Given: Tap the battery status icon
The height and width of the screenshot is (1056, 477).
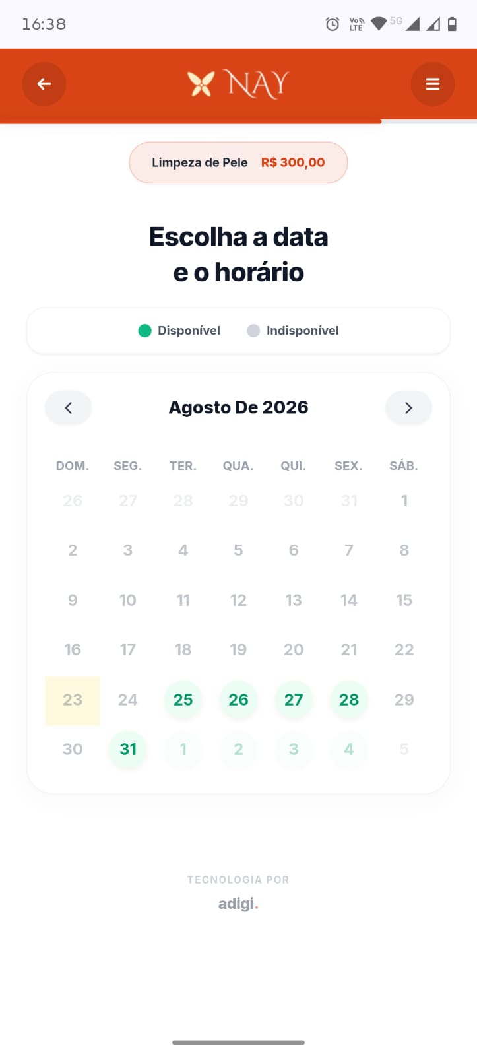Looking at the screenshot, I should tap(452, 24).
